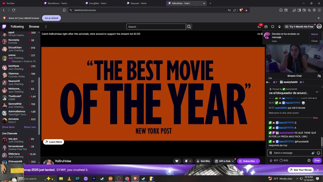This screenshot has height=182, width=323.
Task: Switch to the MarieMoone Twitch tab
Action: point(62,3)
